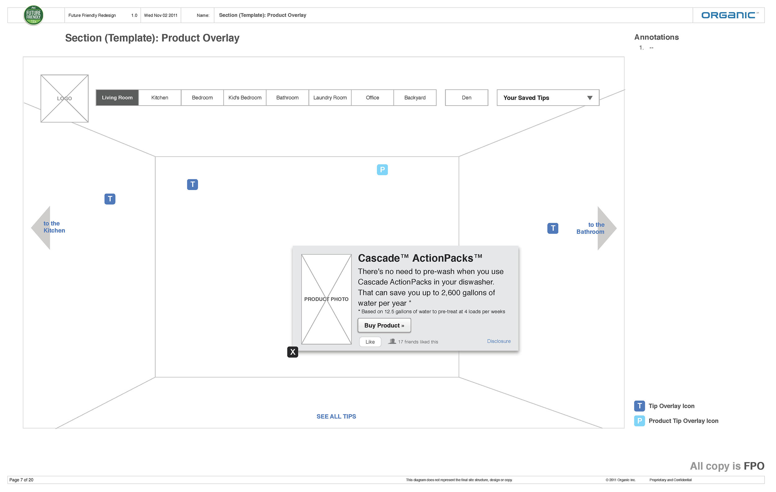Navigate right to the Bathroom

(597, 228)
